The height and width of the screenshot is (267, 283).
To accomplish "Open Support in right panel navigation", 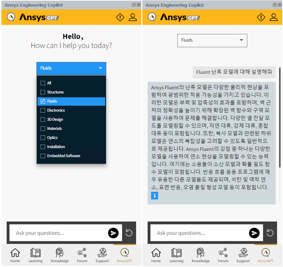I will (x=243, y=255).
